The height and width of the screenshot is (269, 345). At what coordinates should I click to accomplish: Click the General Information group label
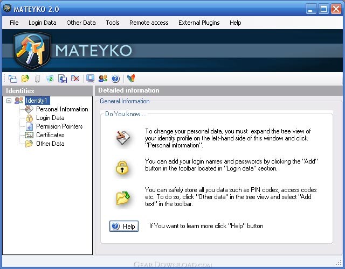(125, 101)
